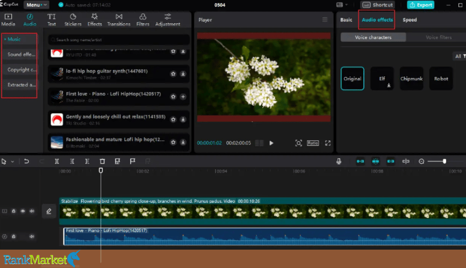Select the Music category

tap(20, 39)
